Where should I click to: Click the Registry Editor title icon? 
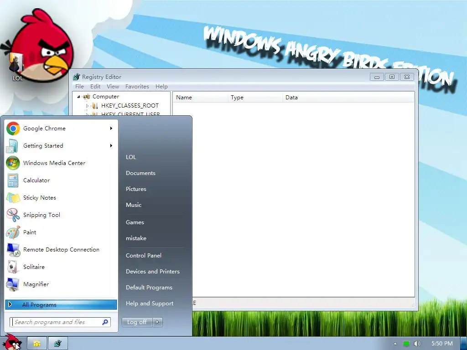point(77,77)
